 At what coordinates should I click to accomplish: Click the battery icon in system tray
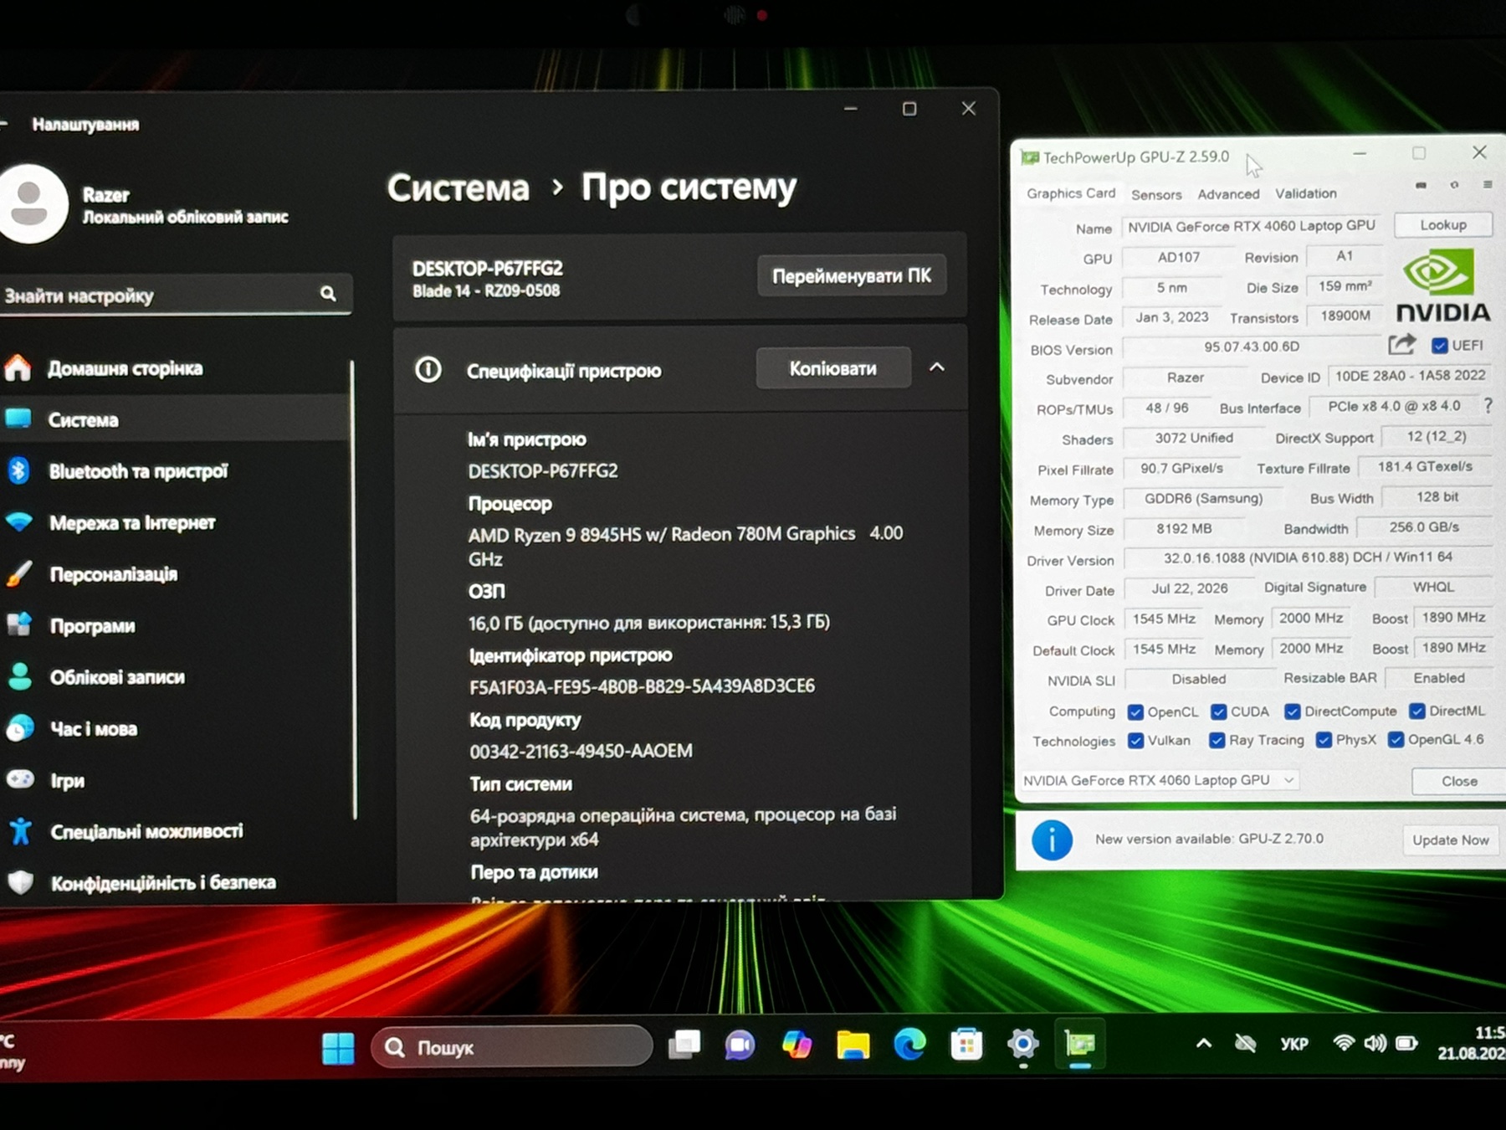pos(1407,1043)
